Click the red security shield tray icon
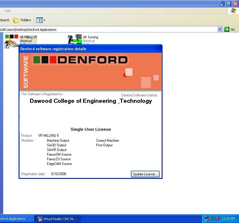This screenshot has width=239, height=223. click(217, 219)
